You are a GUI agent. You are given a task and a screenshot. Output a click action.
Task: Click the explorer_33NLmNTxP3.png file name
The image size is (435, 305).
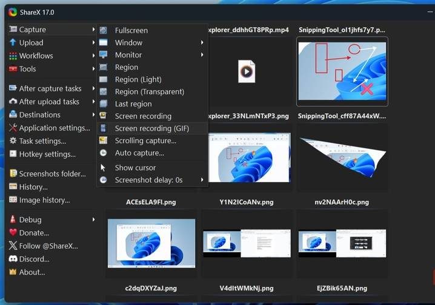(248, 116)
